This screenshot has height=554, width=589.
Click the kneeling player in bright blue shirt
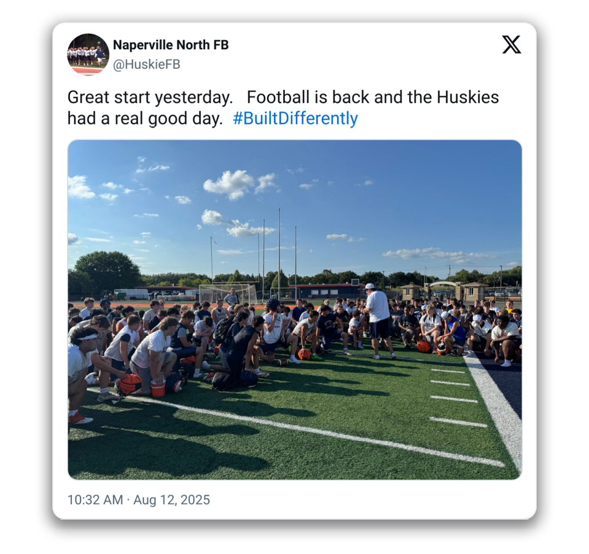coord(453,334)
